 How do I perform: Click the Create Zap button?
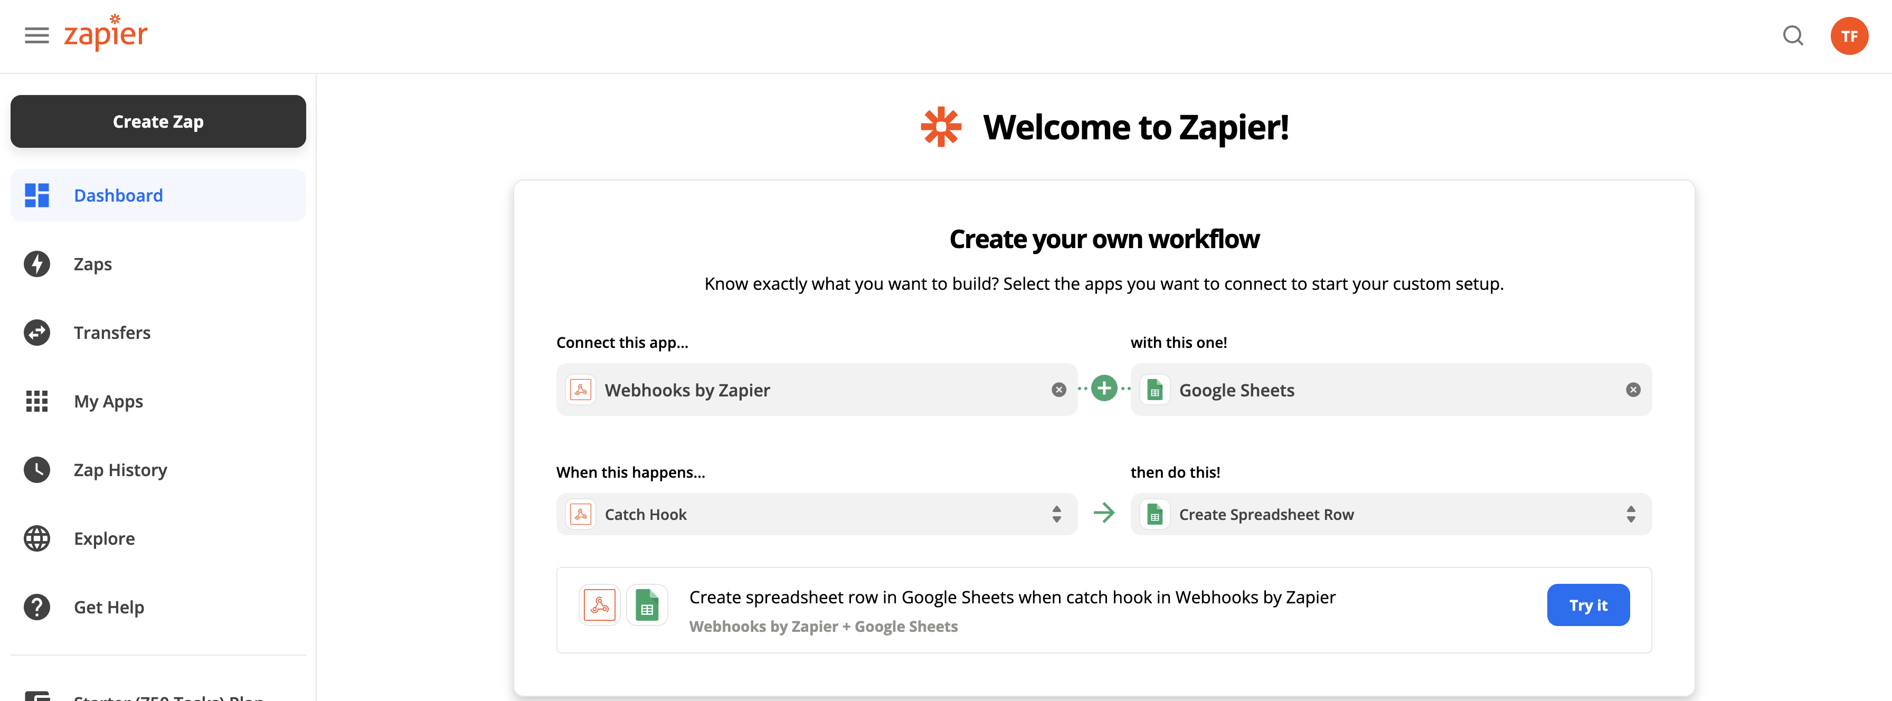[158, 121]
